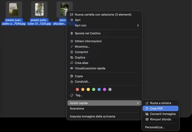Click the duplicate icon beside Duplica
Viewport: 192px width, 132px height.
(72, 58)
